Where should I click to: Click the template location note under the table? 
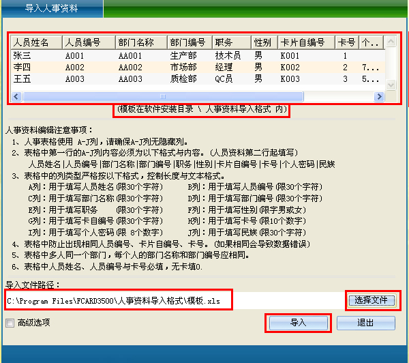coord(202,109)
